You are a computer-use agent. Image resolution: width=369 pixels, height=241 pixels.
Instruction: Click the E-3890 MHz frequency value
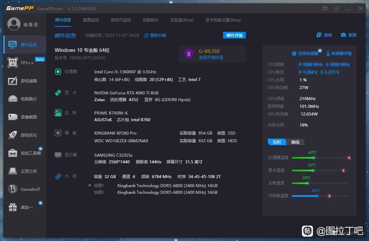338,64
